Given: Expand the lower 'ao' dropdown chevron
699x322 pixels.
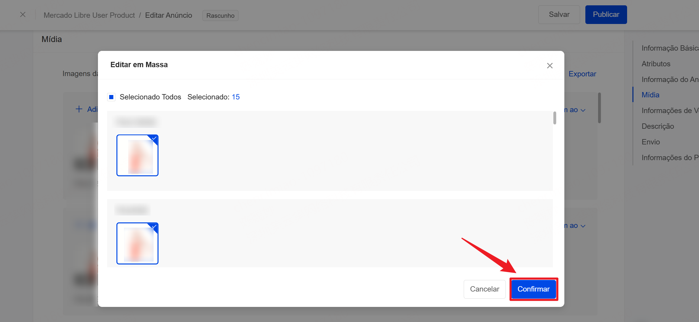Looking at the screenshot, I should (x=583, y=226).
